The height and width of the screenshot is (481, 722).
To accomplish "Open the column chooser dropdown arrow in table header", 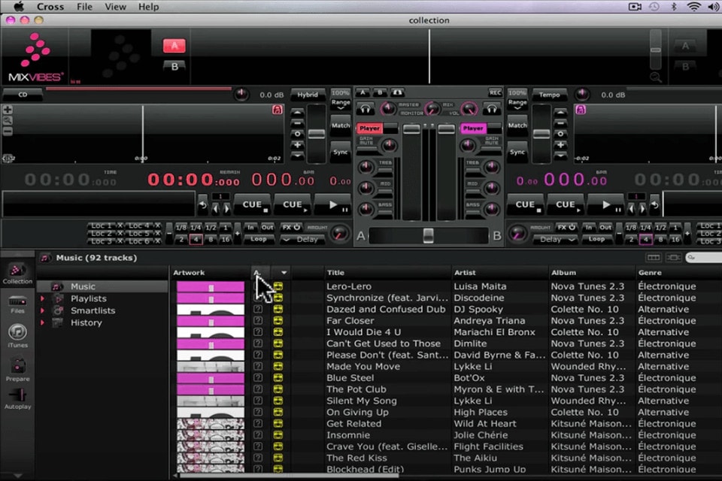I will coord(284,273).
